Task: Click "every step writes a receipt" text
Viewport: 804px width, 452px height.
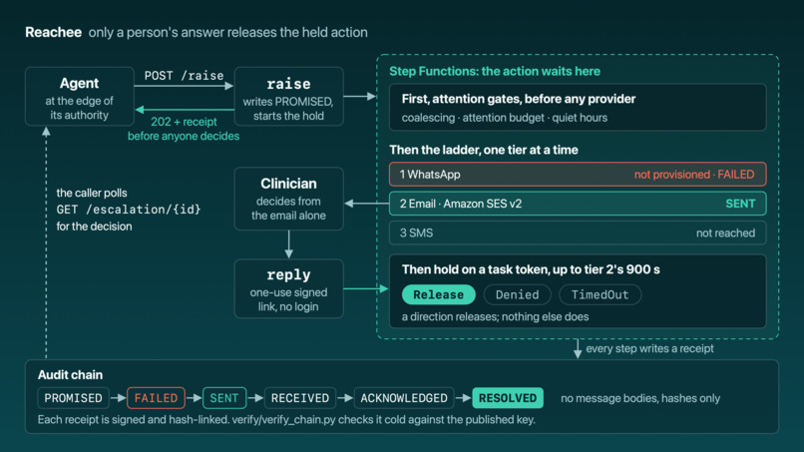Action: tap(649, 349)
